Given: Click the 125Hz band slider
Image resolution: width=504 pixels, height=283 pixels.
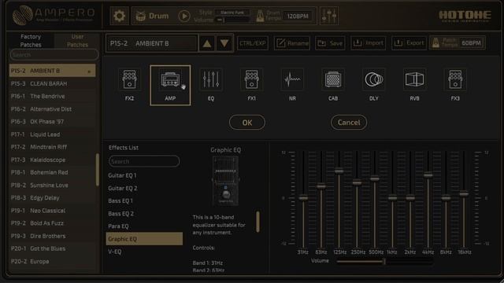Looking at the screenshot, I should pos(339,171).
